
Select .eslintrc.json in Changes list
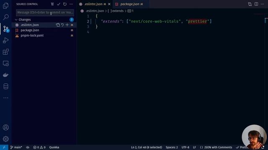click(30, 25)
